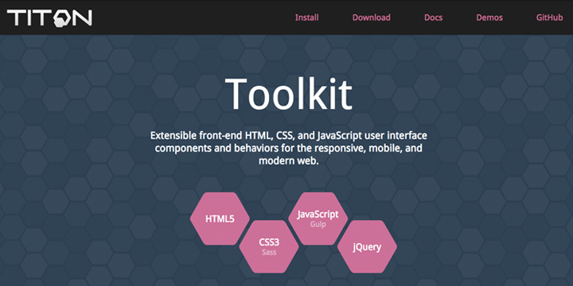
Task: Select the CSS3 Sass hexagon
Action: click(269, 246)
